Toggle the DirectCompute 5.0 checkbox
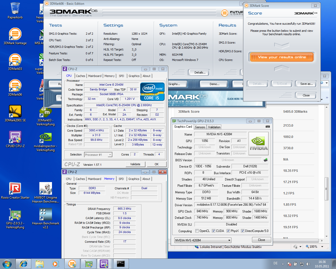 [x=243, y=231]
